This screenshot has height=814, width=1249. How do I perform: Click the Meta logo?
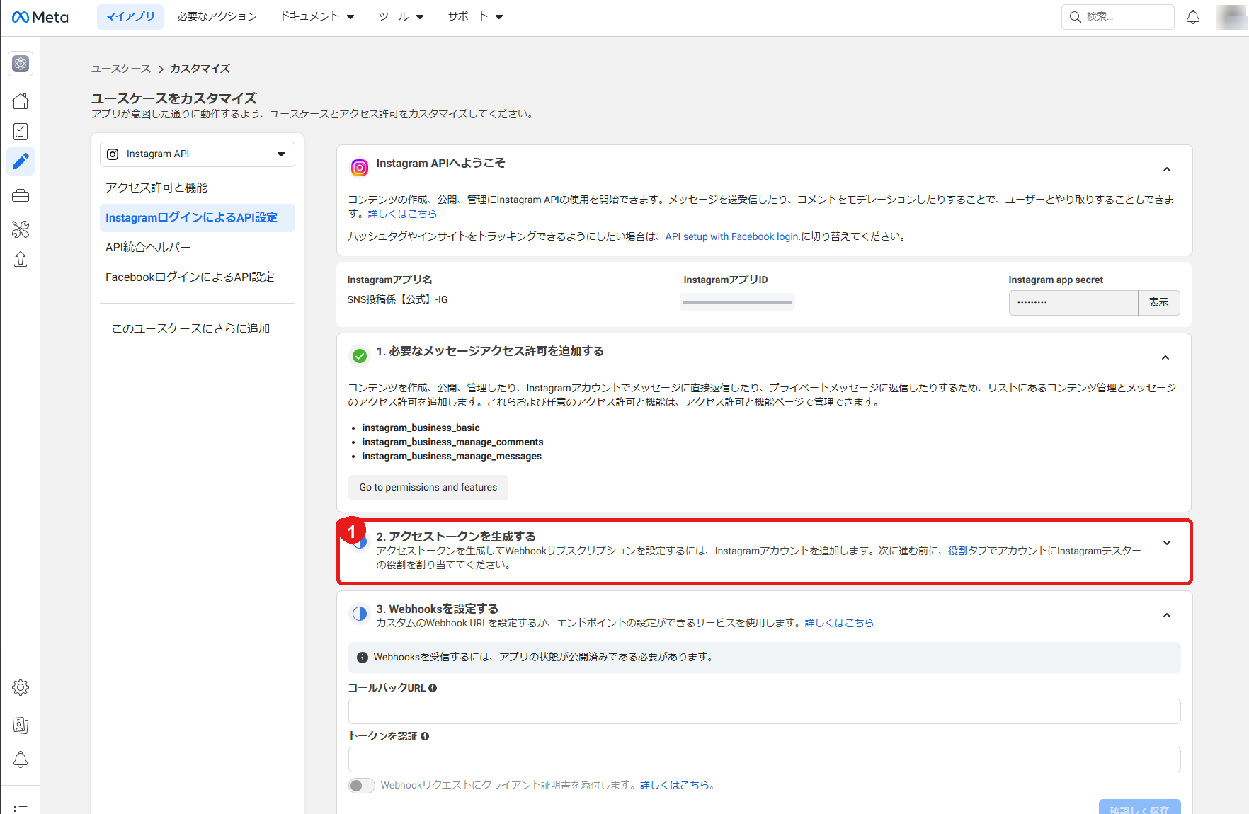tap(40, 17)
